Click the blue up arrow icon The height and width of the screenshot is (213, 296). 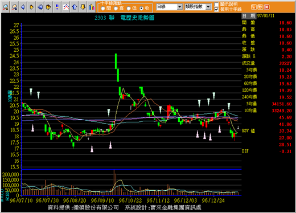pos(75,7)
